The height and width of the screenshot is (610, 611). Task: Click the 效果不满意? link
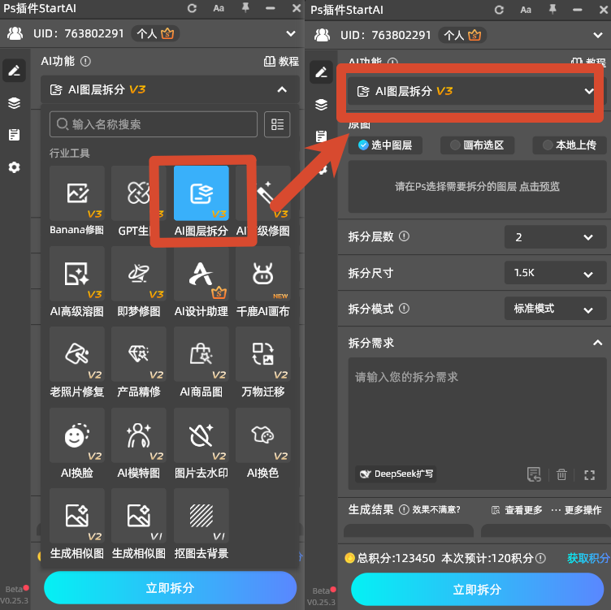coord(436,509)
